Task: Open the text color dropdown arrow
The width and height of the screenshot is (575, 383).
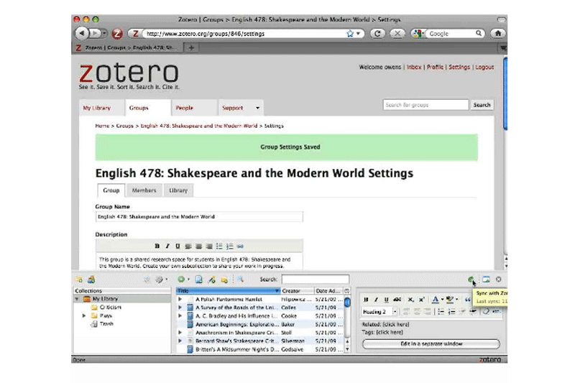Action: tap(442, 300)
